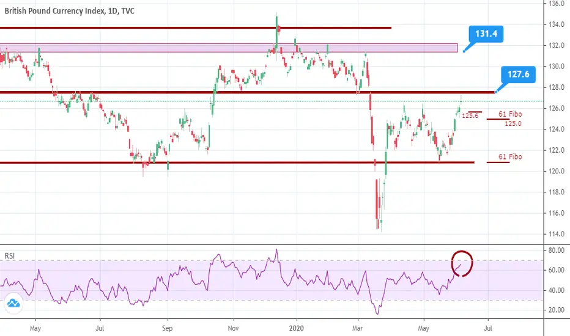Click the British Pound Currency Index title

pyautogui.click(x=70, y=11)
